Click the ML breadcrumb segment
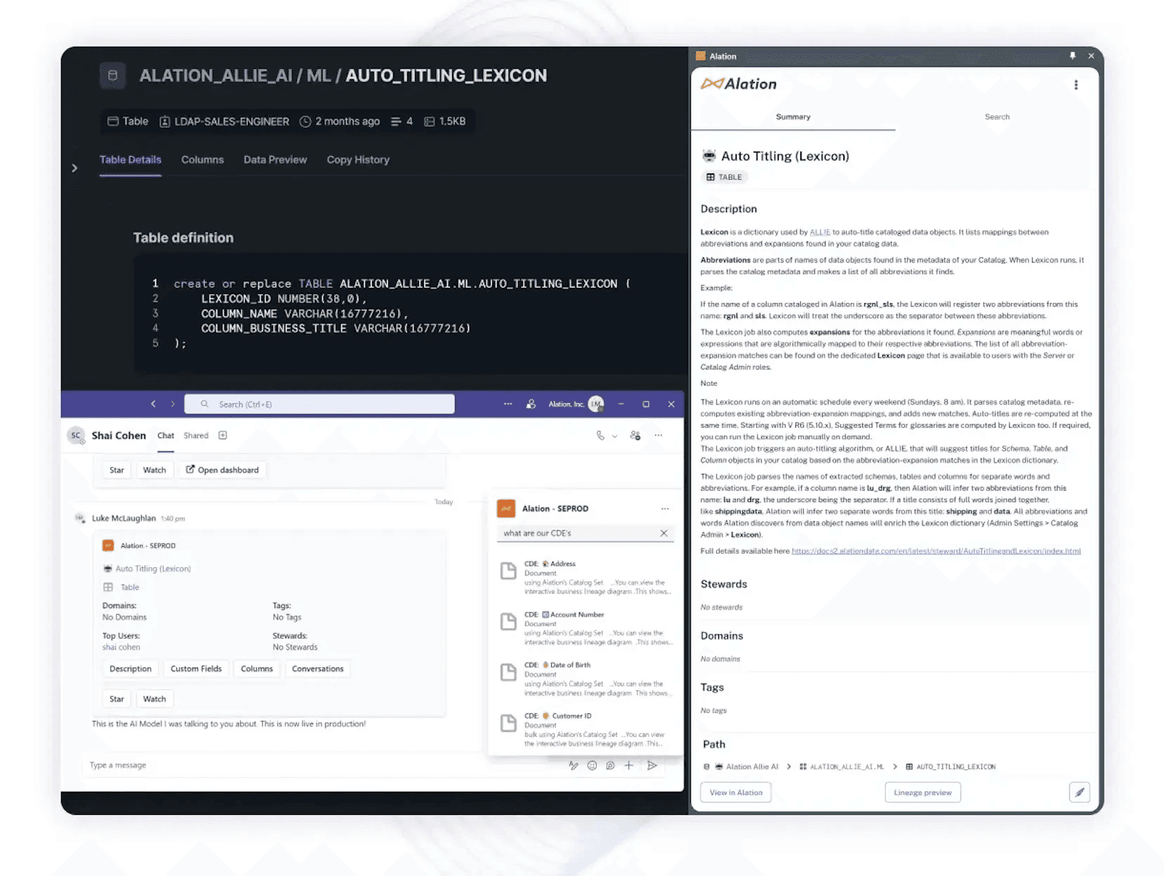The image size is (1164, 876). pos(319,75)
